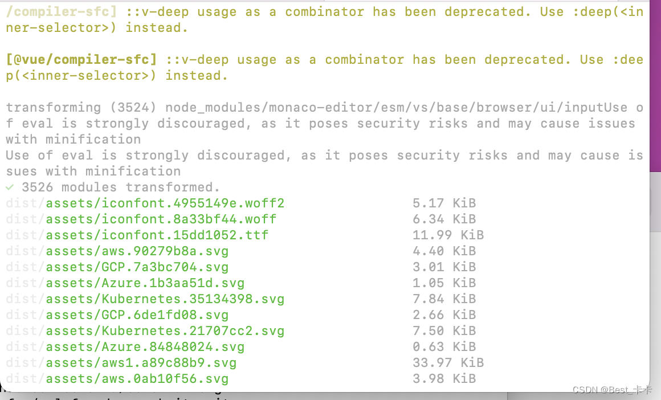Click the iconfont.15dd1052.ttf file entry
The image size is (661, 400).
(157, 235)
